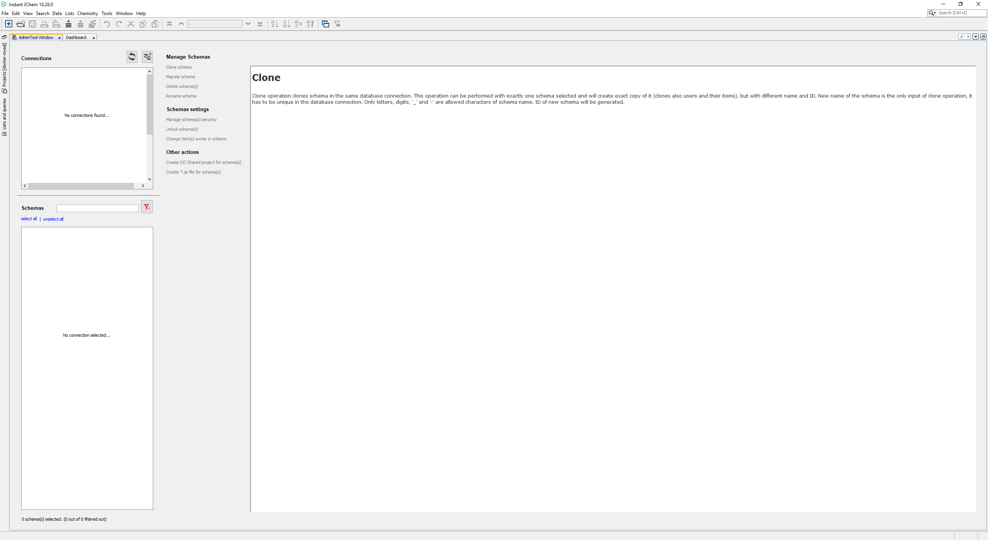Switch to the Dashboard tab
The width and height of the screenshot is (988, 540).
(76, 37)
